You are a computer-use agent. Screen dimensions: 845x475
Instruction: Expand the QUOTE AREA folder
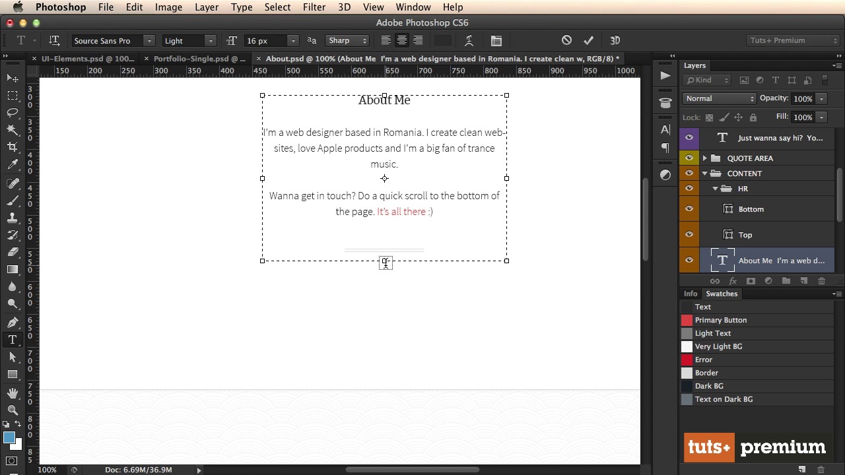coord(705,158)
